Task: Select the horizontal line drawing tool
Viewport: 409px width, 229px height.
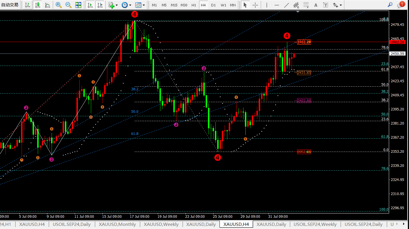Action: tap(277, 5)
